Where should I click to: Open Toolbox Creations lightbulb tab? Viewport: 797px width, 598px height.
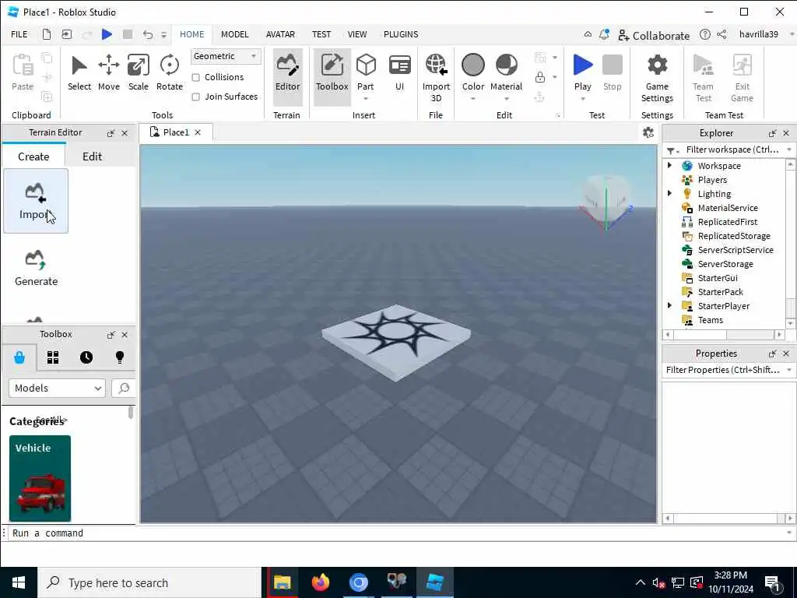(x=120, y=357)
